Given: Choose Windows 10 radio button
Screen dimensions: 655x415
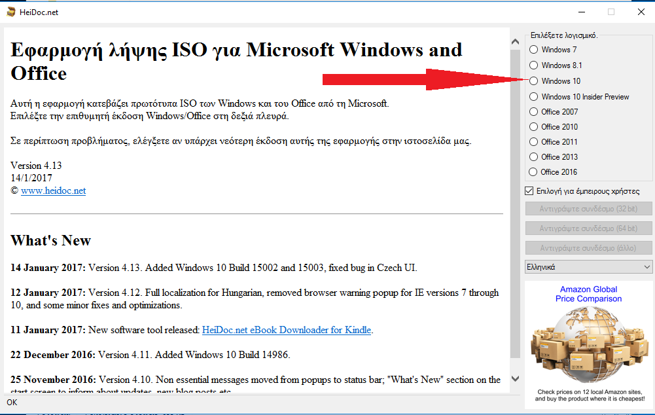Looking at the screenshot, I should tap(534, 81).
